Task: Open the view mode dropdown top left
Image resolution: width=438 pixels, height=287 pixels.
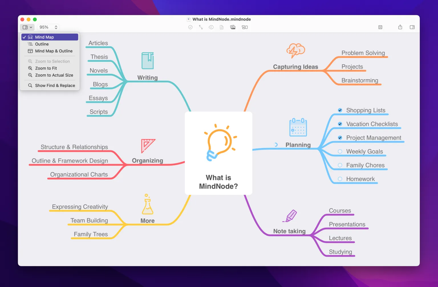Action: [x=27, y=27]
